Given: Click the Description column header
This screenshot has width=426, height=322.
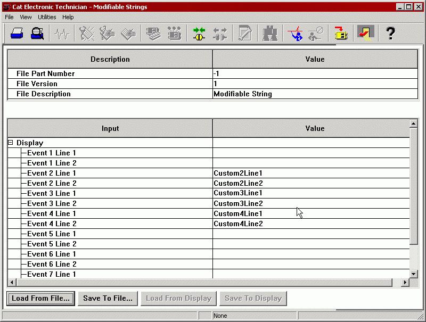Looking at the screenshot, I should click(x=110, y=59).
